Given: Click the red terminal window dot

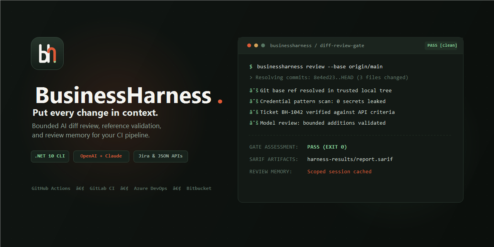Looking at the screenshot, I should pyautogui.click(x=249, y=46).
